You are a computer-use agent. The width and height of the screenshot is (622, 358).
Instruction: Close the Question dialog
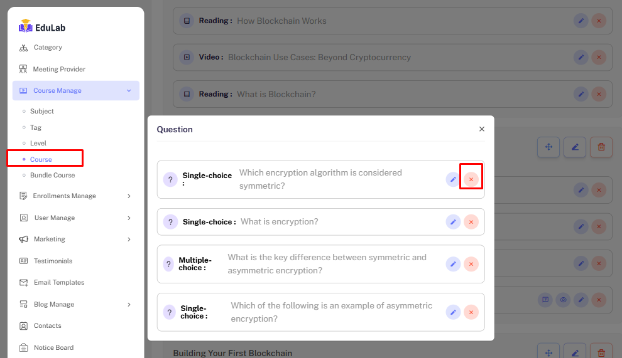482,129
